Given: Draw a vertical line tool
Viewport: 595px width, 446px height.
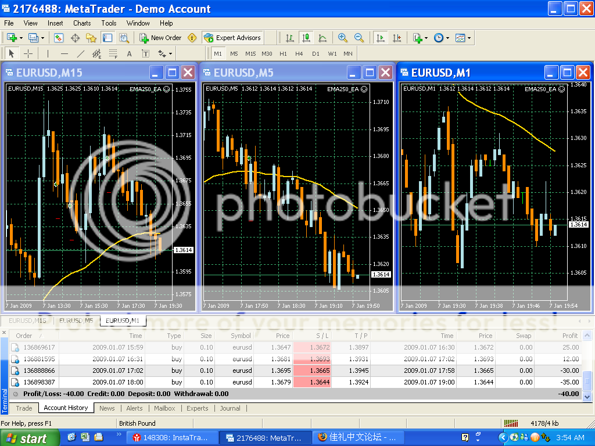Looking at the screenshot, I should pos(47,54).
